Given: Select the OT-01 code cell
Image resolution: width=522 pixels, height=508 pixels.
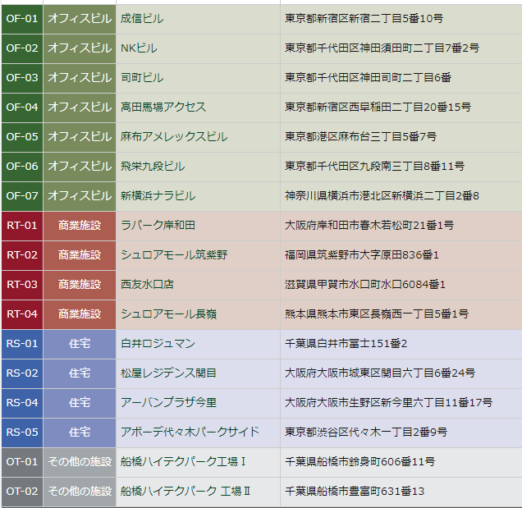Looking at the screenshot, I should point(22,462).
